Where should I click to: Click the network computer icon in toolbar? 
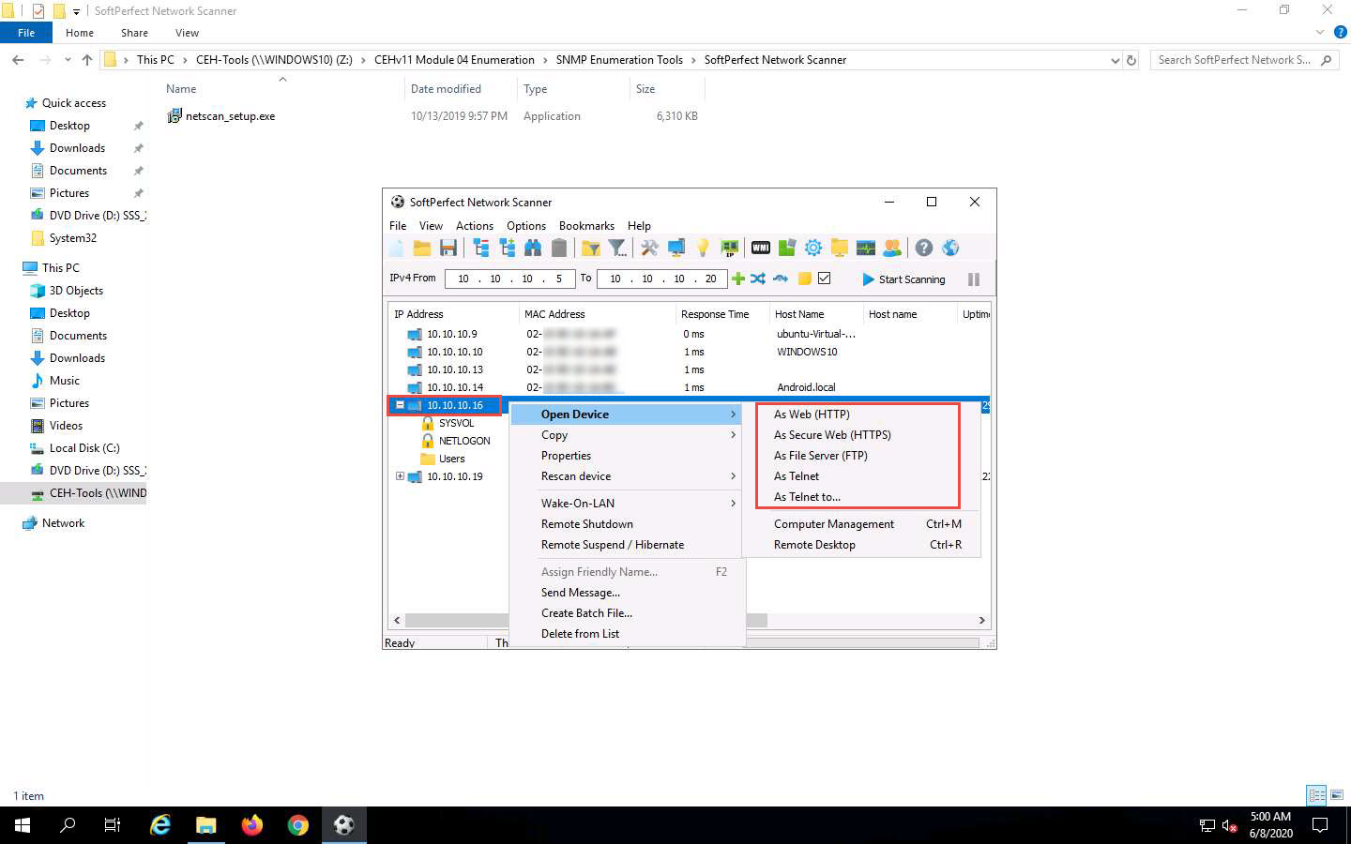click(675, 248)
